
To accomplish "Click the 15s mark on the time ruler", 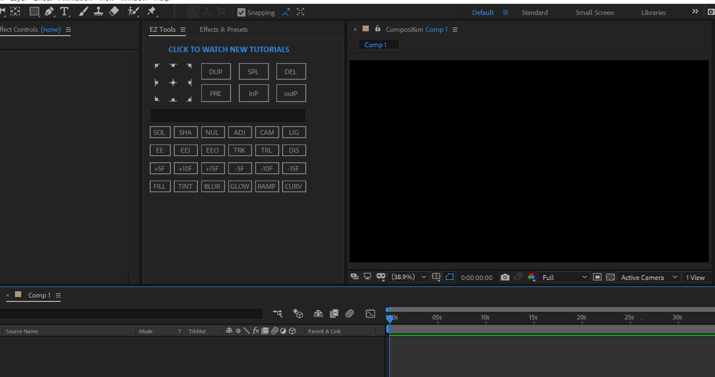I will (x=533, y=317).
